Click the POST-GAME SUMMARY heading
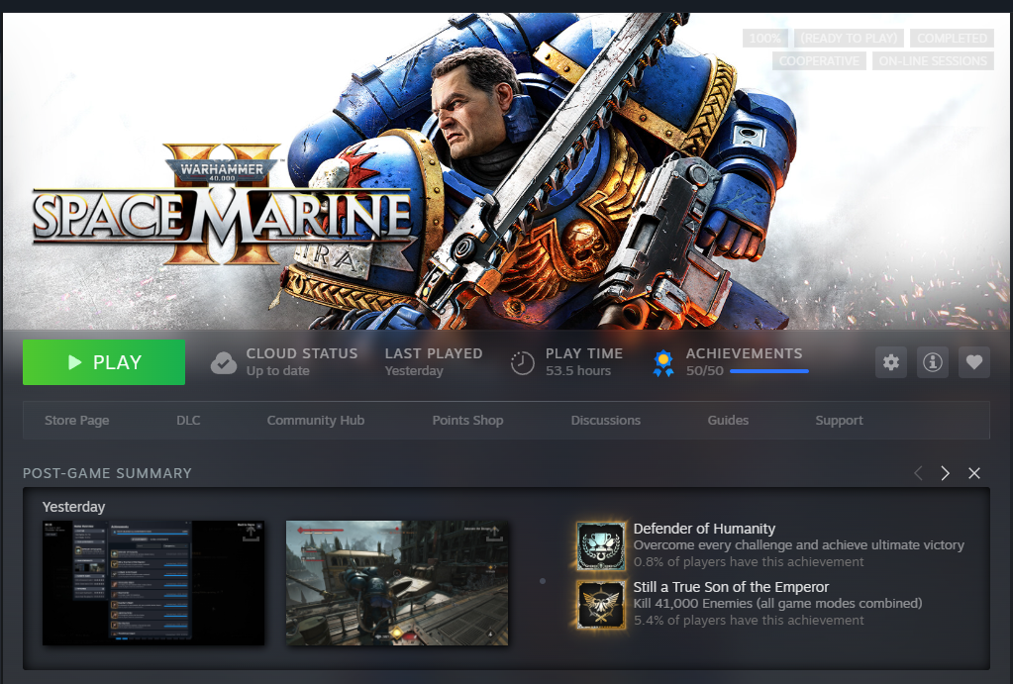 107,473
